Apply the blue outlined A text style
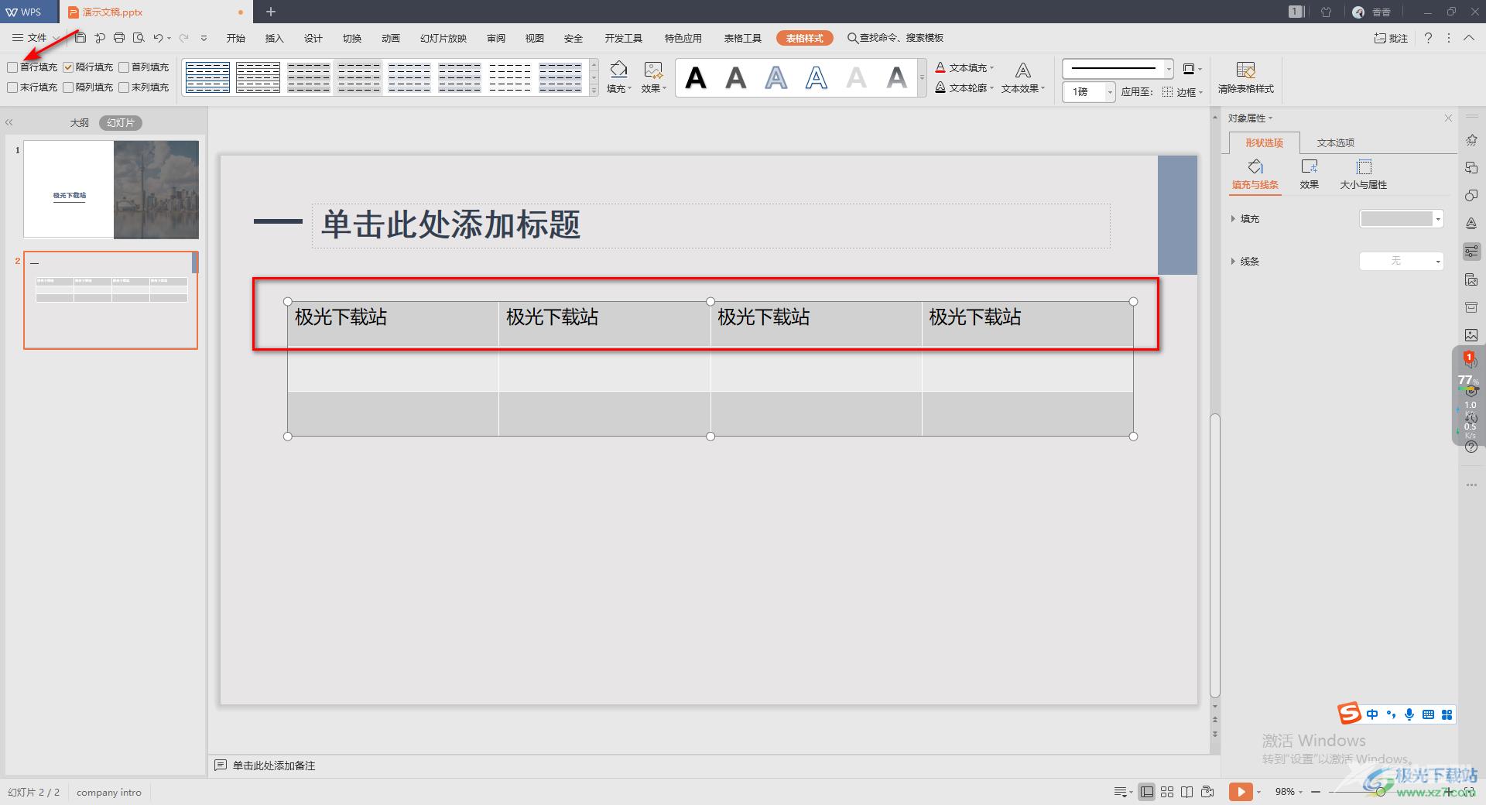Screen dimensions: 1486x805 pyautogui.click(x=817, y=77)
